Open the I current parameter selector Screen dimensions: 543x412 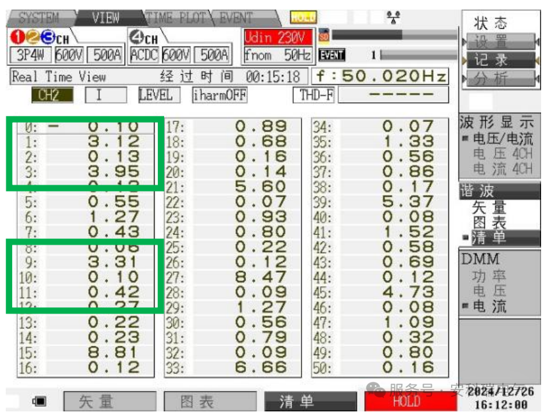pos(106,95)
